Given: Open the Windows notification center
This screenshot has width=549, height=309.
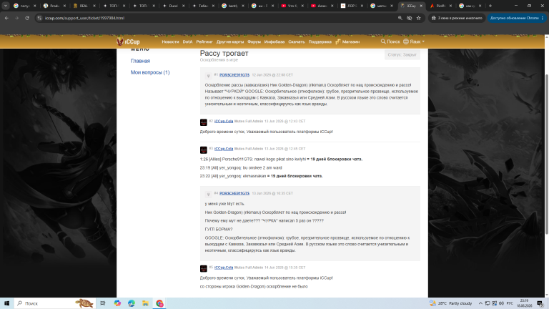Looking at the screenshot, I should coord(540,303).
